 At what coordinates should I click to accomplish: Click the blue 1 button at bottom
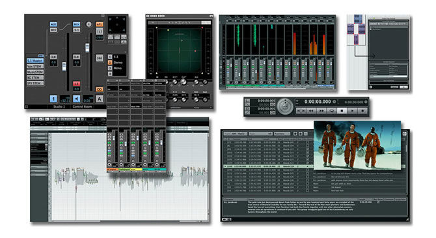click(53, 98)
